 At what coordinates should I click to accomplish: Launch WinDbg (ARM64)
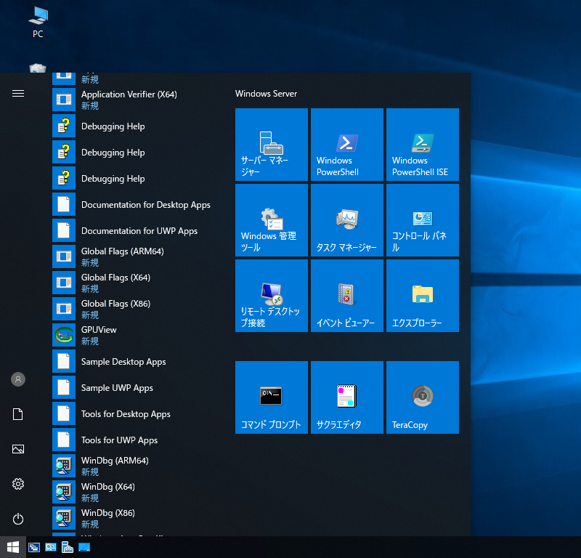(x=137, y=466)
